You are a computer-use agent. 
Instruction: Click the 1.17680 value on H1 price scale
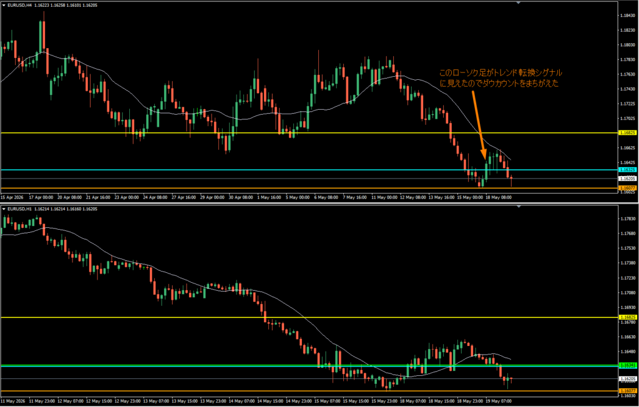click(627, 233)
